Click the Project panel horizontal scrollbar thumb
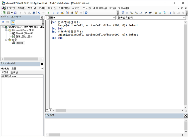 [x=21, y=59]
